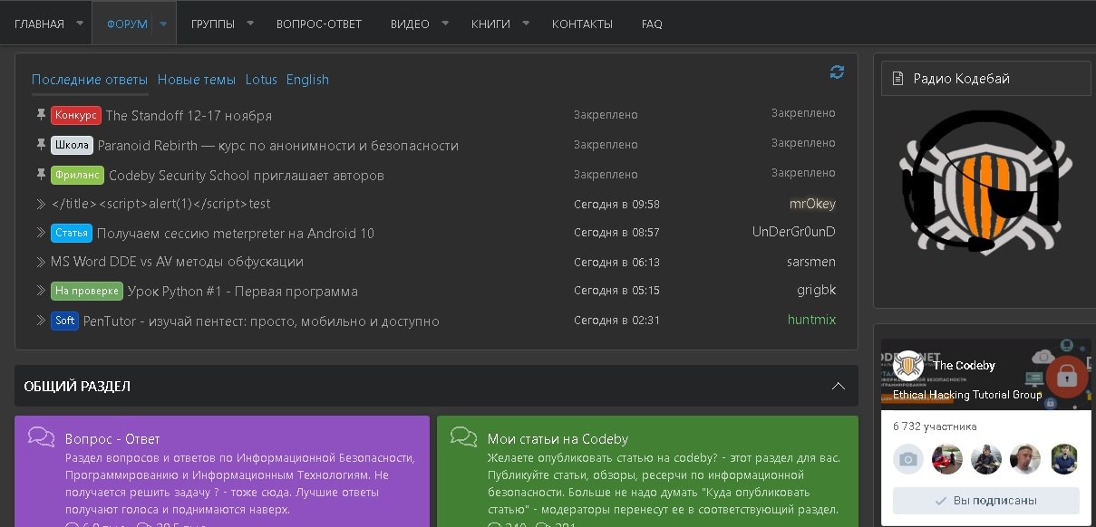Expand the КНИГИ menu dropdown arrow
Screen dimensions: 1096x527
526,24
